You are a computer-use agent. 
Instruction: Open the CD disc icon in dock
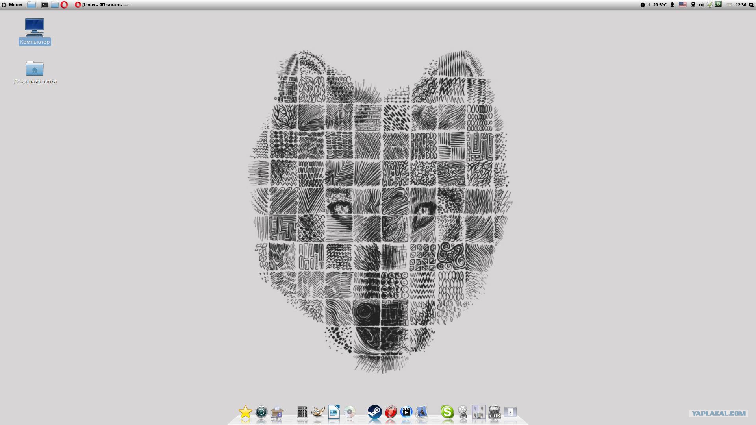pyautogui.click(x=350, y=412)
